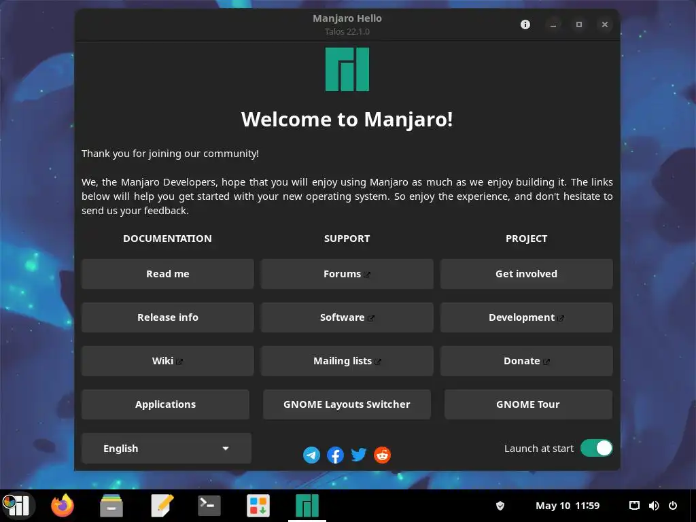This screenshot has height=522, width=696.
Task: Open the Telegram social link icon
Action: [311, 455]
